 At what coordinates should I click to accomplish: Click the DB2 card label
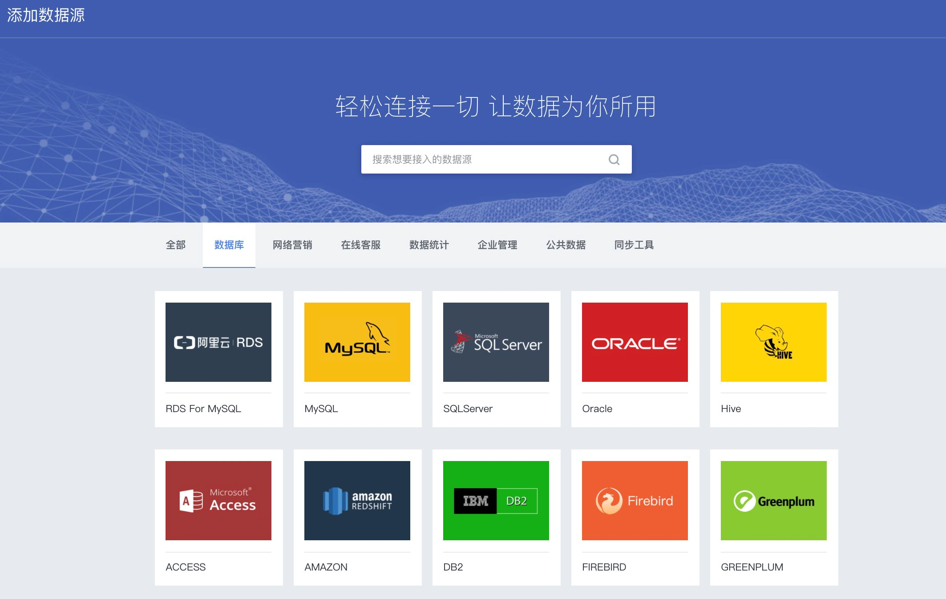pos(453,567)
